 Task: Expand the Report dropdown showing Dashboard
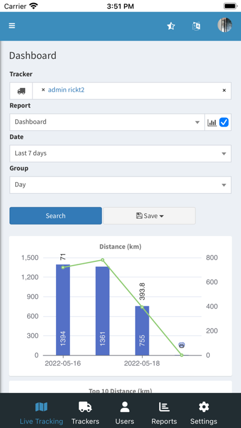click(107, 122)
